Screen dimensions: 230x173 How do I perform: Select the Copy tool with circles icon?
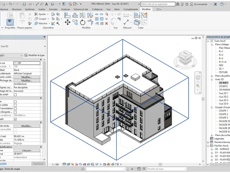pyautogui.click(x=75, y=22)
